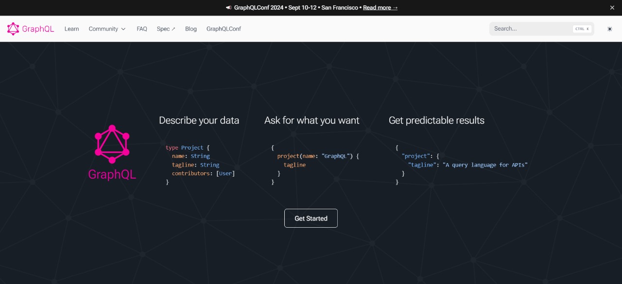Image resolution: width=622 pixels, height=284 pixels.
Task: Focus the Search input field
Action: pos(530,29)
